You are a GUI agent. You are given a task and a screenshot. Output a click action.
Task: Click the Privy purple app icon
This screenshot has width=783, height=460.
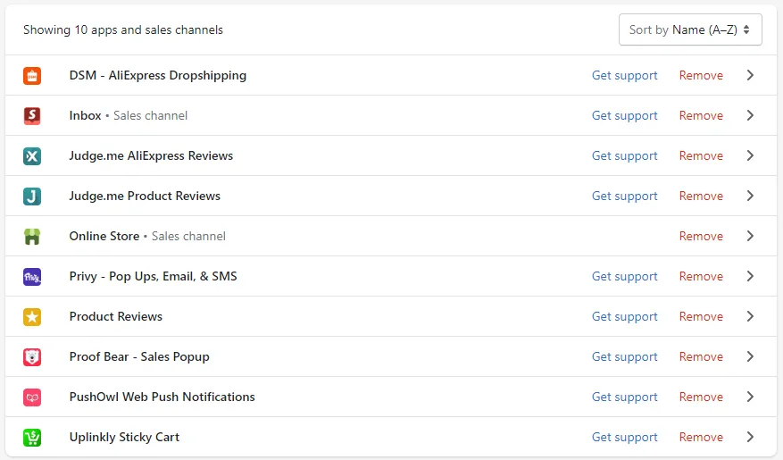[x=32, y=277]
